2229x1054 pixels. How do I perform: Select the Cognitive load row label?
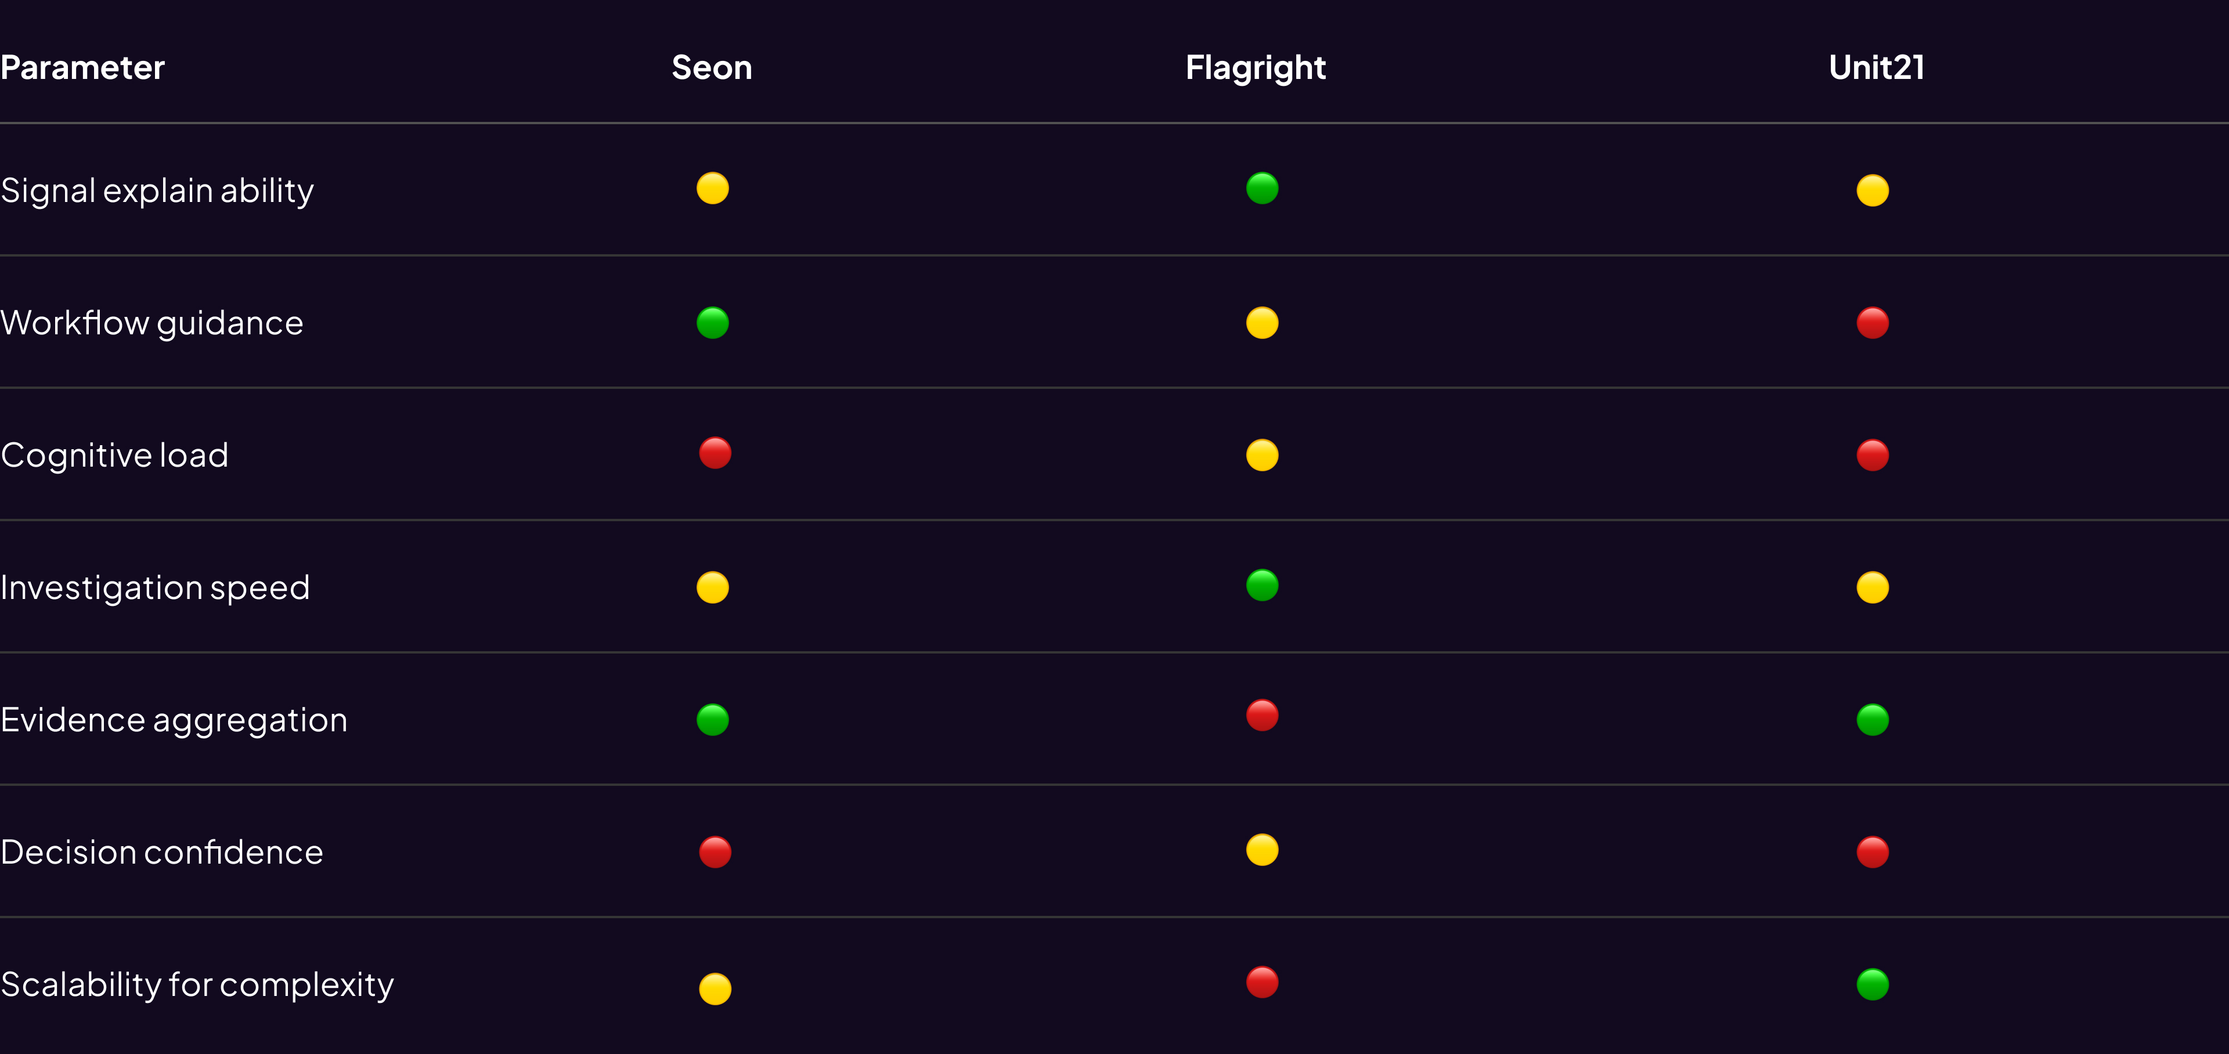coord(114,455)
